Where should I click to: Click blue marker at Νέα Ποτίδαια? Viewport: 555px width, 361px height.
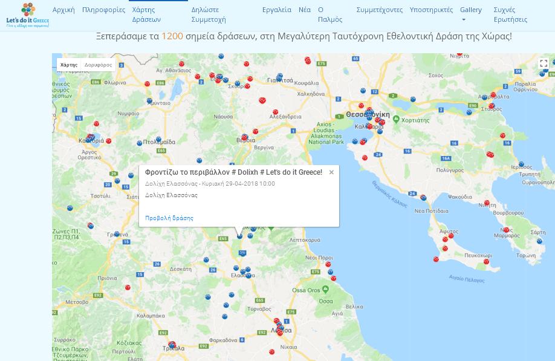423,198
